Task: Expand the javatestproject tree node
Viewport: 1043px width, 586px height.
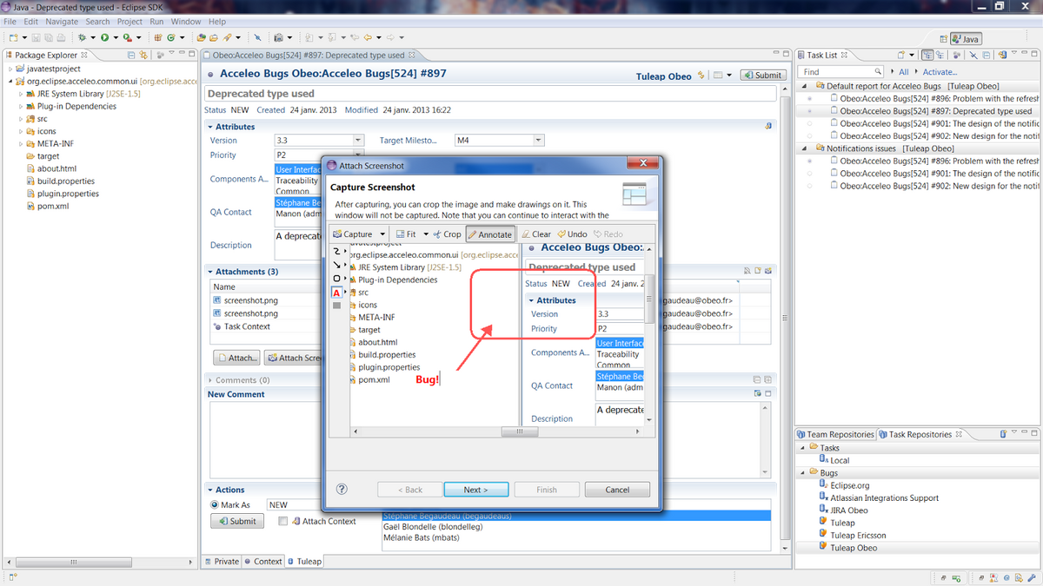Action: 10,69
